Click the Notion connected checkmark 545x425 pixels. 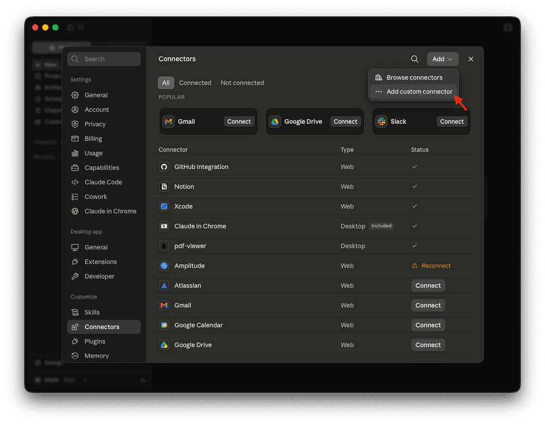[x=414, y=186]
